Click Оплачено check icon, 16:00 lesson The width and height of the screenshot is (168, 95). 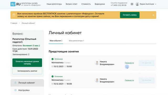[x=52, y=77]
